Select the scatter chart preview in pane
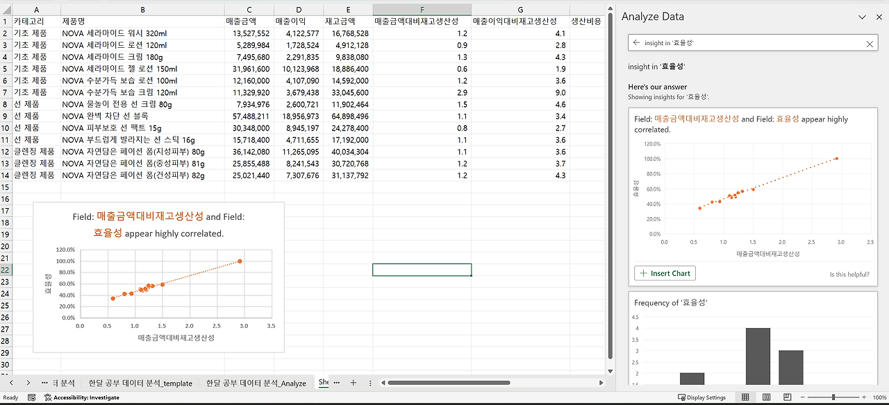 coord(753,199)
